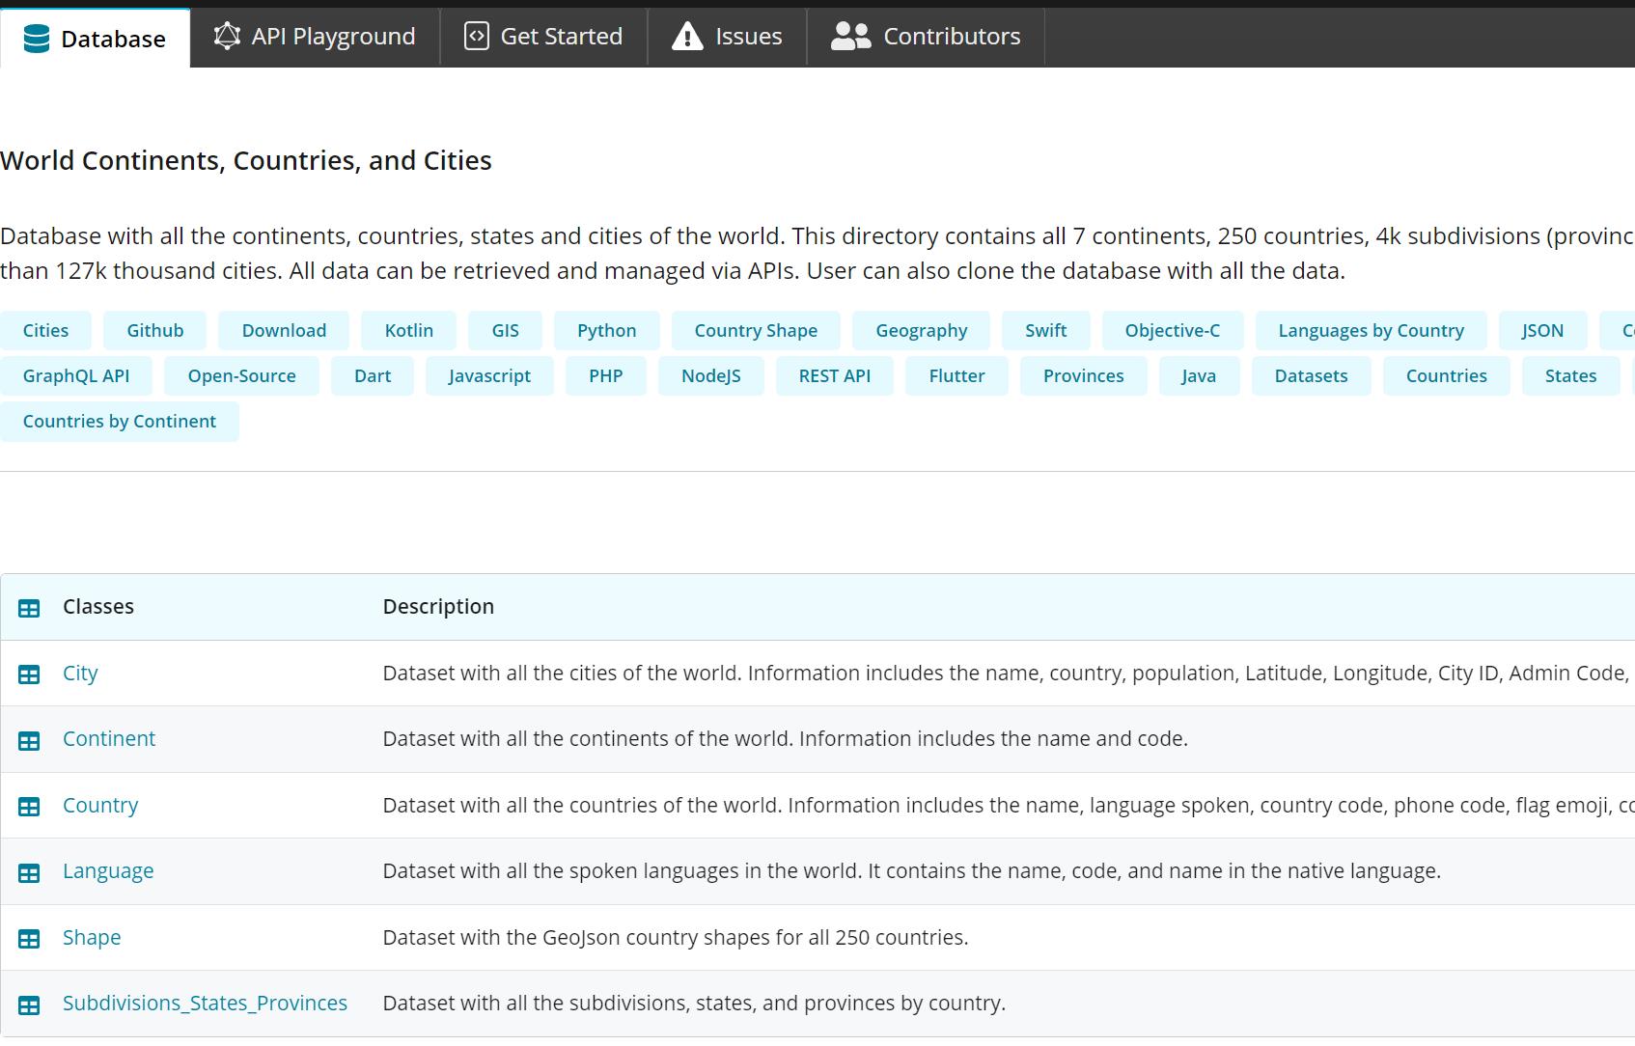Image resolution: width=1635 pixels, height=1046 pixels.
Task: Click the table icon beside Subdivisions_States_Provinces
Action: point(29,1005)
